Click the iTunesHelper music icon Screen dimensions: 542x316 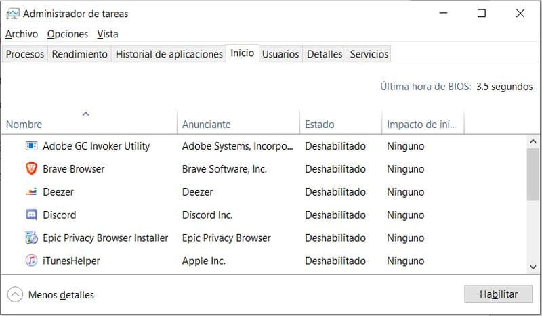coord(31,261)
